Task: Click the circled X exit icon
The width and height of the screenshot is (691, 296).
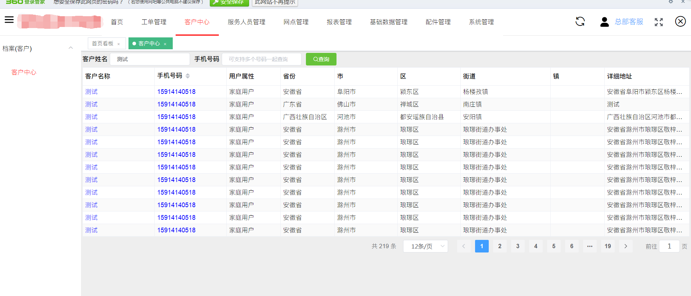Action: click(x=680, y=22)
